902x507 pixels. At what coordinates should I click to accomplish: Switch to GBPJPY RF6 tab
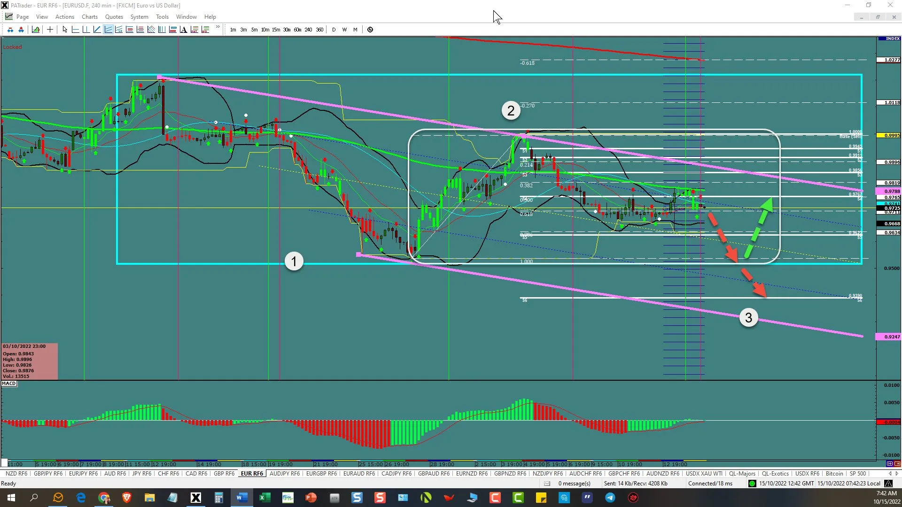[48, 473]
